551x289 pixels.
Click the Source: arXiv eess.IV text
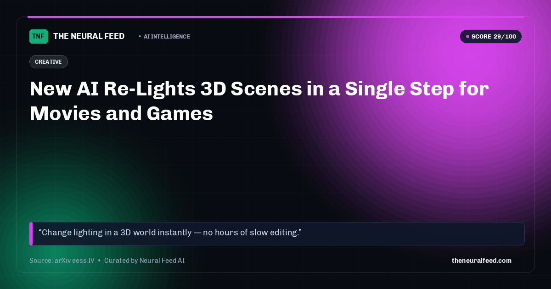62,261
